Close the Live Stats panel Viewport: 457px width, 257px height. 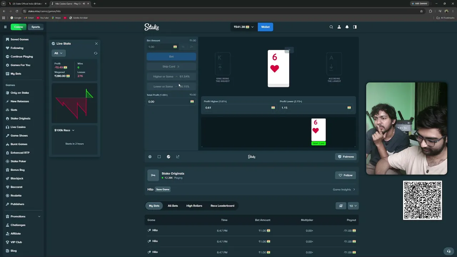96,44
